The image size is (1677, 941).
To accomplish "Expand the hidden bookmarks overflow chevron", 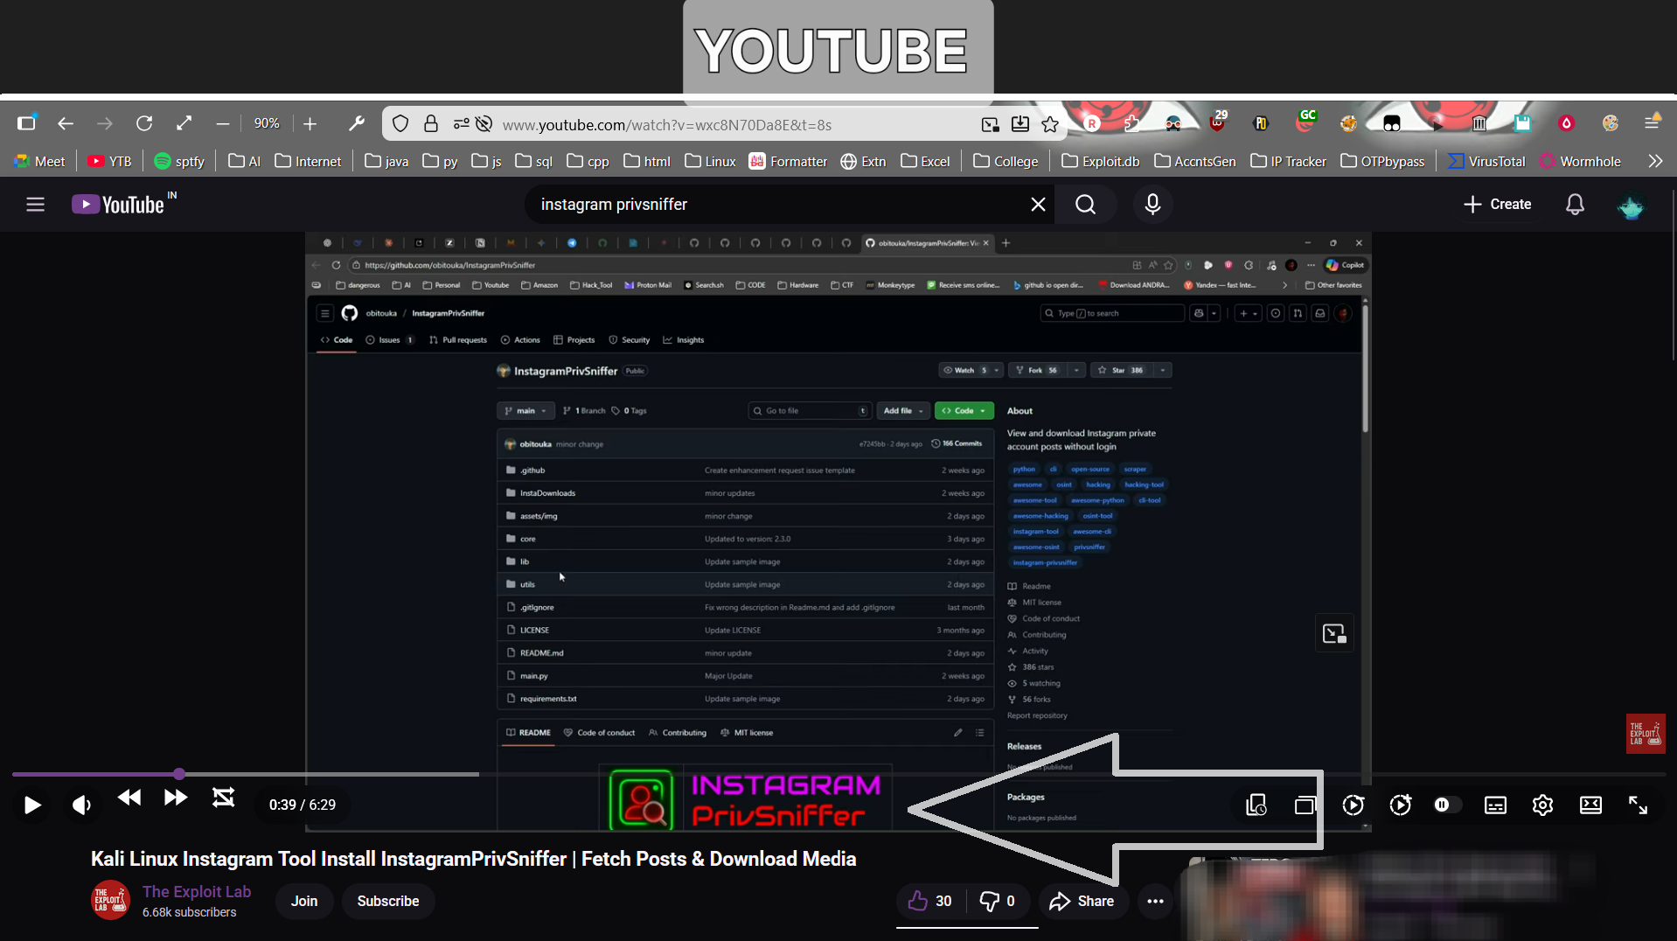I will tap(1654, 161).
